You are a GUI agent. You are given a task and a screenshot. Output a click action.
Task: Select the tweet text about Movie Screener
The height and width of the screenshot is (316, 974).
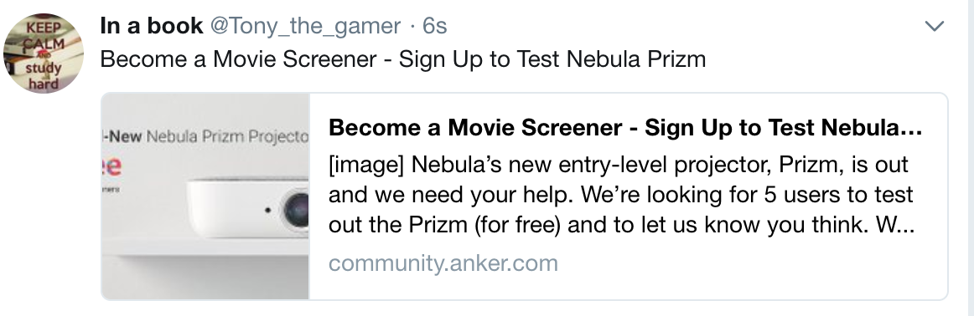click(x=402, y=59)
